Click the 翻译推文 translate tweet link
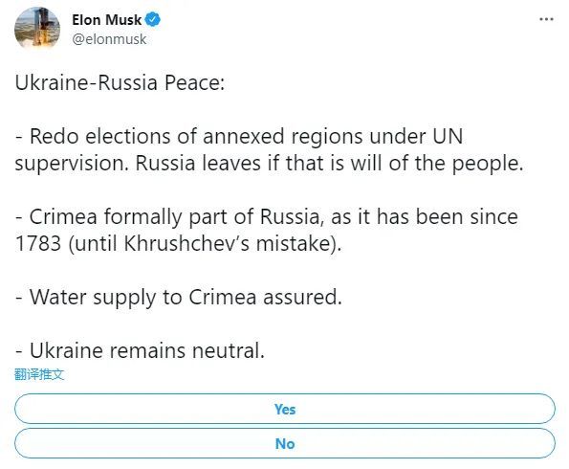Screen dimensions: 569x469 39,374
